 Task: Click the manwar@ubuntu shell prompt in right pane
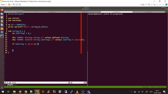coord(105,14)
